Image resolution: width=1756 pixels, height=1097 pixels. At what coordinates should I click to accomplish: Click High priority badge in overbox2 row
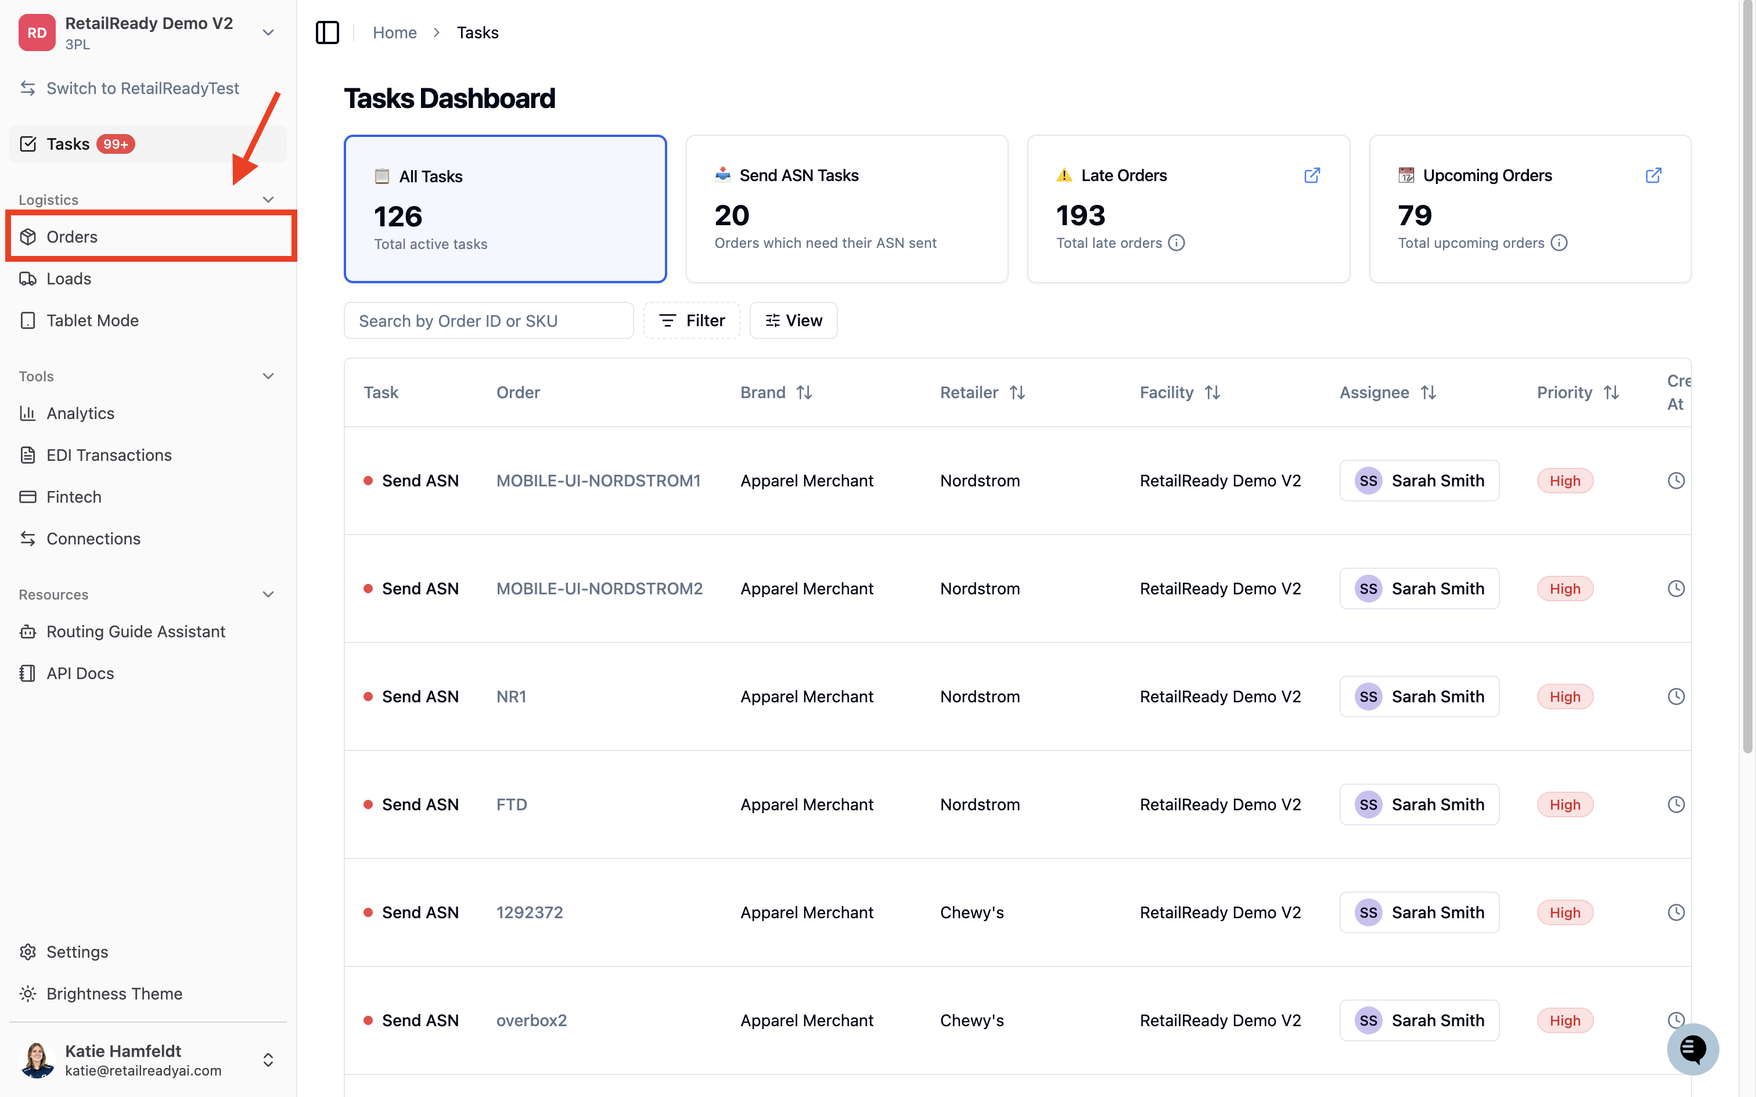click(x=1565, y=1021)
